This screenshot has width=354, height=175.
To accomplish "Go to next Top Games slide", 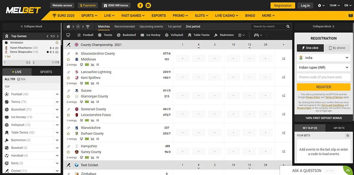I will [58, 36].
